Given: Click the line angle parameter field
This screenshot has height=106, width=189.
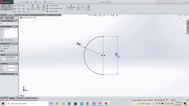Looking at the screenshot, I should click(x=9, y=70).
